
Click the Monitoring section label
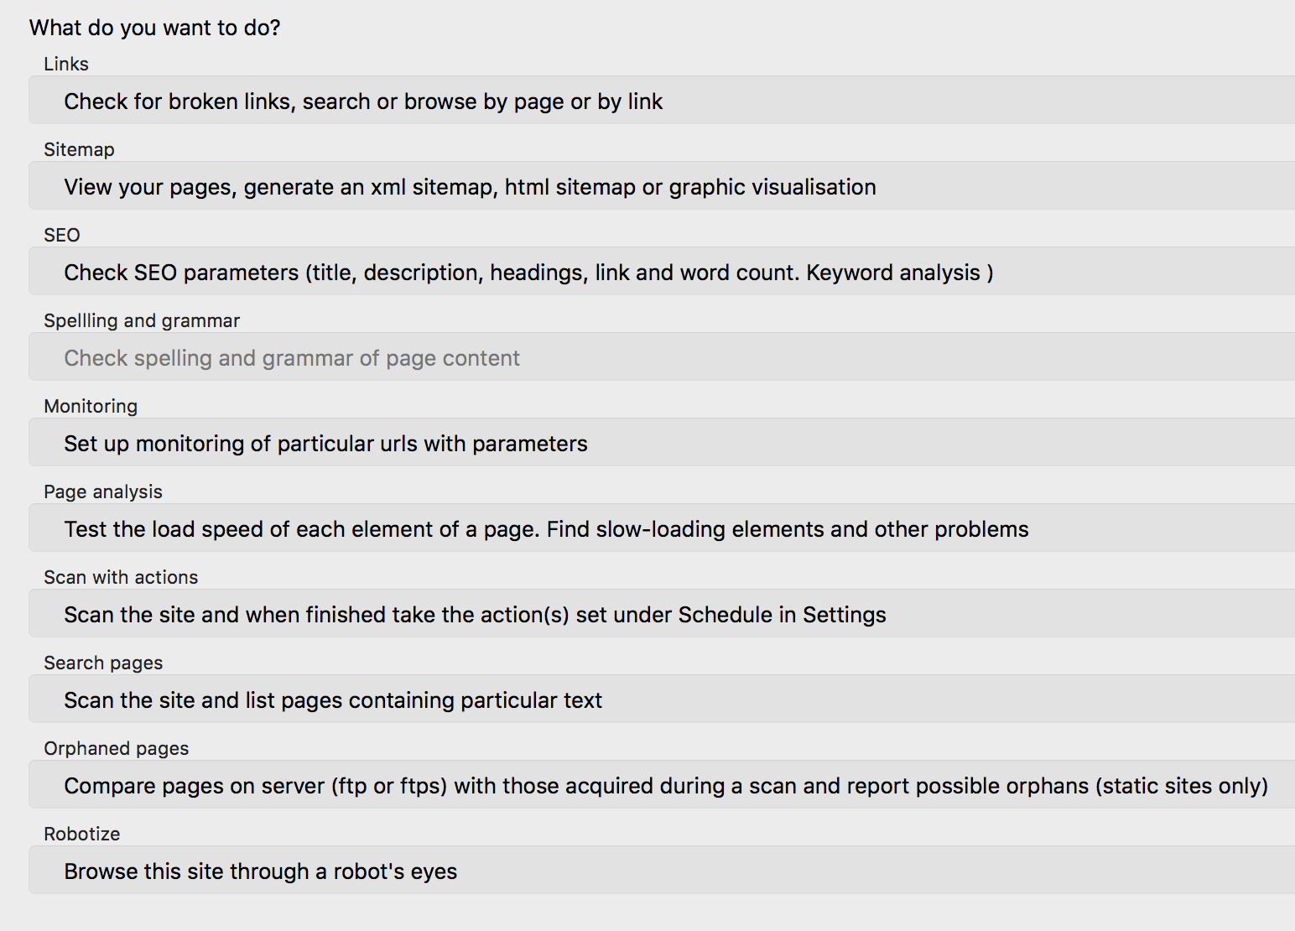tap(91, 406)
